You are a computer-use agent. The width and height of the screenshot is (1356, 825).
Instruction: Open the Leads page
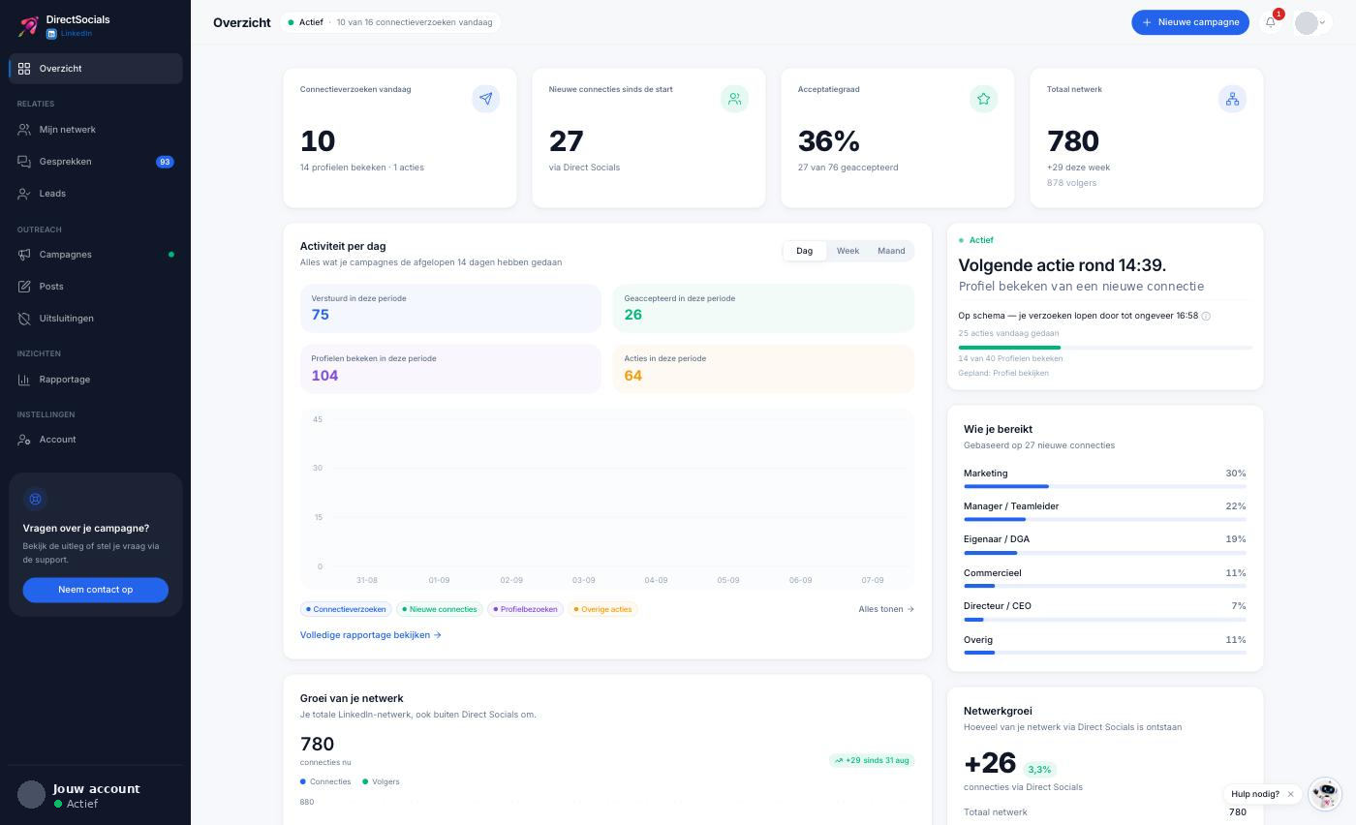pyautogui.click(x=96, y=194)
